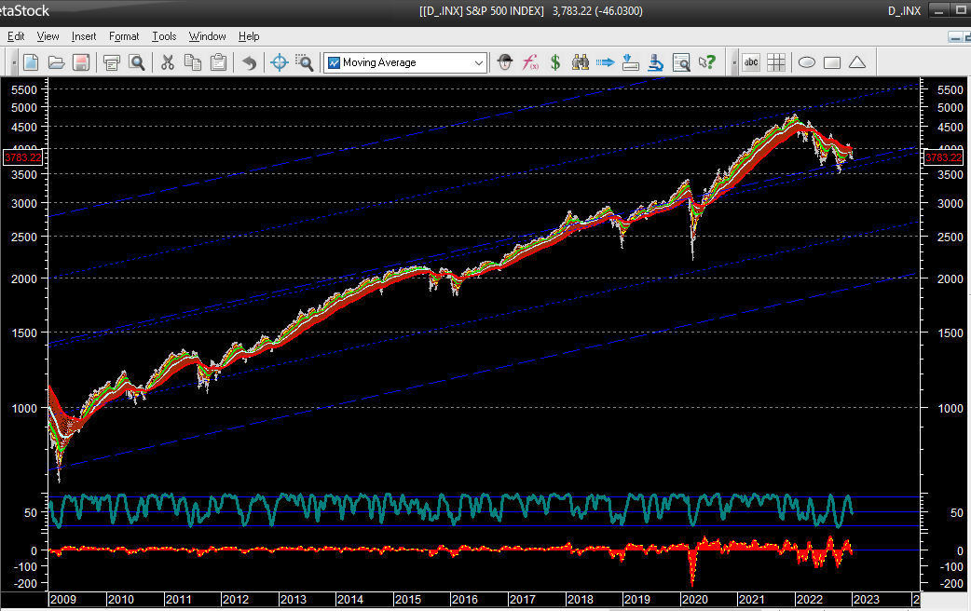
Task: Open the Format menu
Action: tap(124, 36)
